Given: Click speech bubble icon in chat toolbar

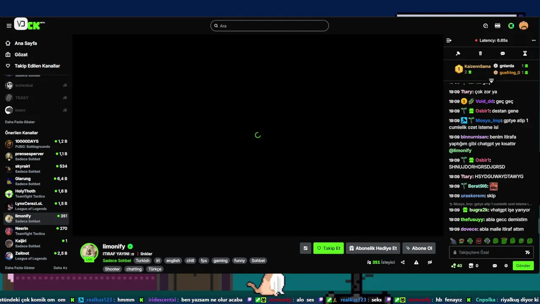Looking at the screenshot, I should tap(502, 54).
